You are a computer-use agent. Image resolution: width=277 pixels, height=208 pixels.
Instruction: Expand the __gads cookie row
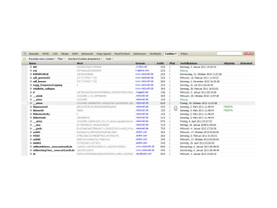point(31,128)
